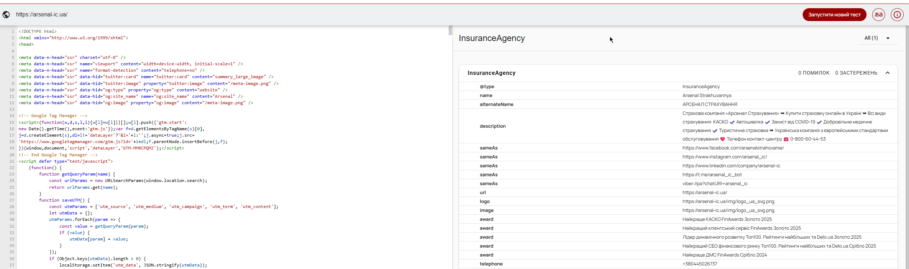Click the '<!-- Google Tag Manager -->' comment line
The image size is (909, 269).
pos(53,116)
